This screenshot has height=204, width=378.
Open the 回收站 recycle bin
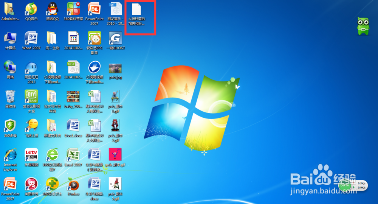click(x=10, y=97)
